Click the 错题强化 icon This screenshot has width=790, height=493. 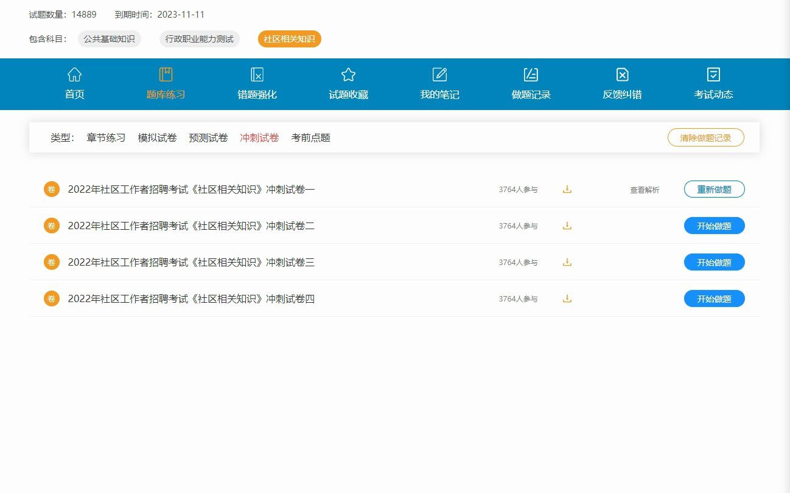coord(257,75)
